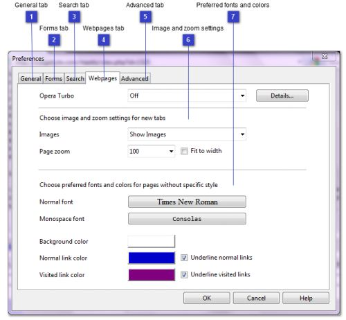
Task: Switch to the General tab
Action: 30,78
